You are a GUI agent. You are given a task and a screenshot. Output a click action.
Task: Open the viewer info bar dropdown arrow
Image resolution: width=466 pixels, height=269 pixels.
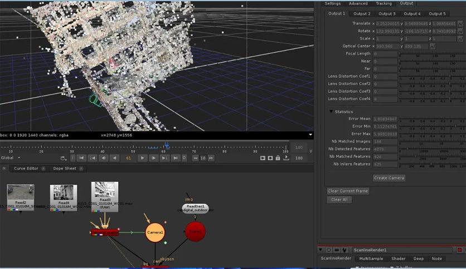point(310,135)
